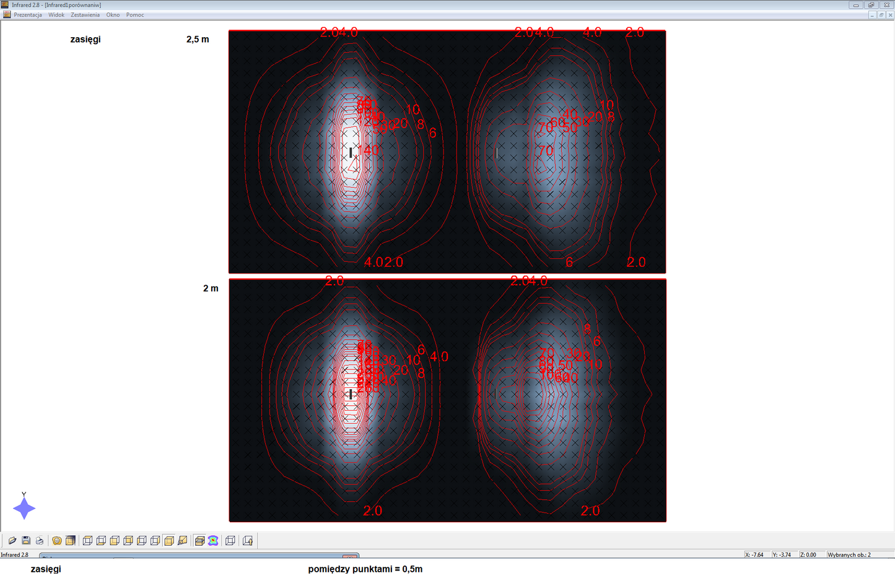
Task: Select the gradient-shaded cube icon
Action: coord(71,541)
